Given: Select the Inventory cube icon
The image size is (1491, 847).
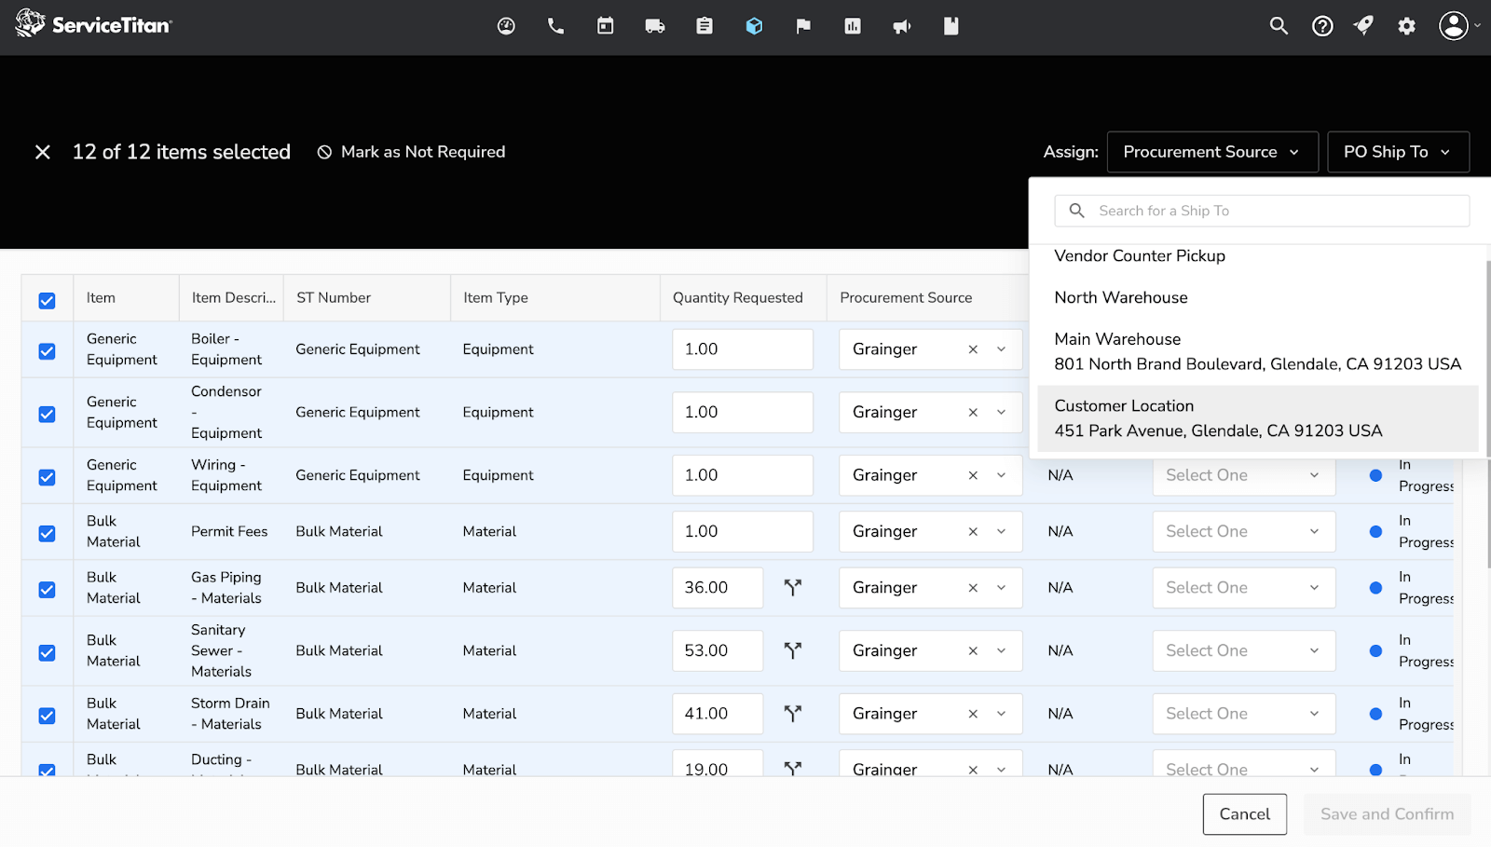Looking at the screenshot, I should point(754,26).
